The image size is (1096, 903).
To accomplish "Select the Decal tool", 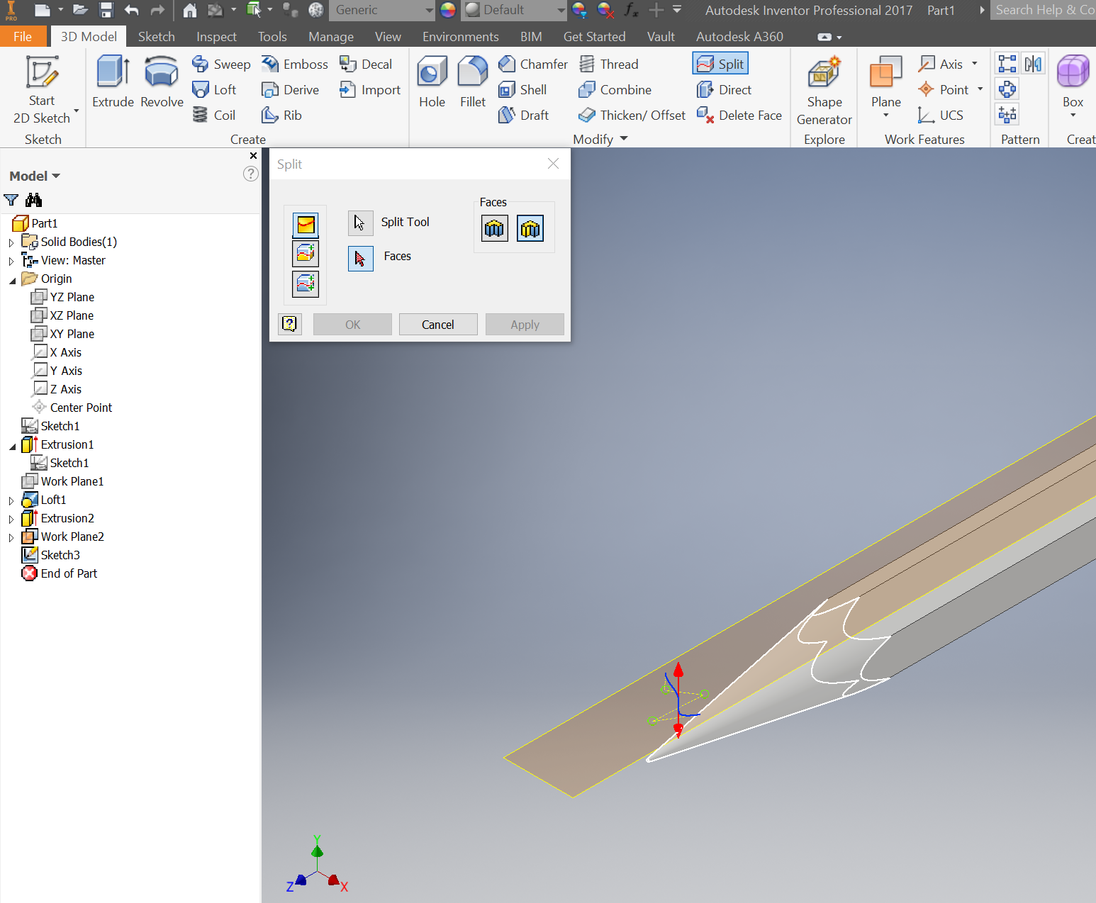I will pos(365,64).
